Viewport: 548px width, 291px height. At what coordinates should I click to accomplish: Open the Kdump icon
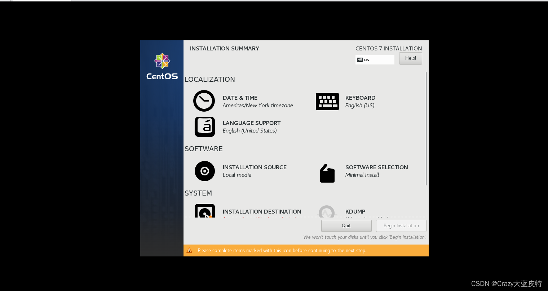(327, 212)
